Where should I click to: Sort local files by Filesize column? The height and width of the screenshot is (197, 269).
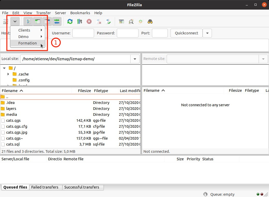(x=82, y=90)
